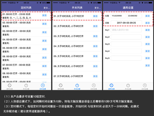Viewport: 154px width, 116px height.
Task: Open 通用设置 tab icon in timer list screen
Action: click(x=9, y=85)
